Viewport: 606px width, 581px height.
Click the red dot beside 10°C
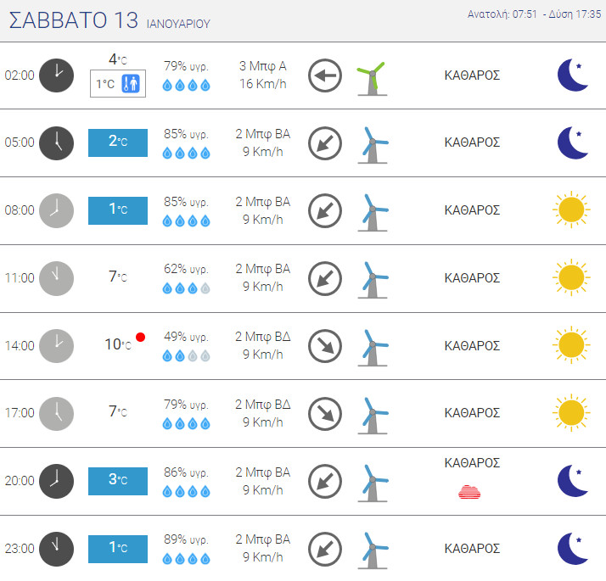(x=140, y=338)
